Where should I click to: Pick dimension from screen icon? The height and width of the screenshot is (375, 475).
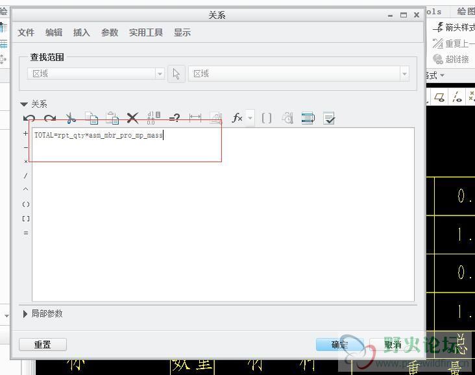[x=195, y=117]
